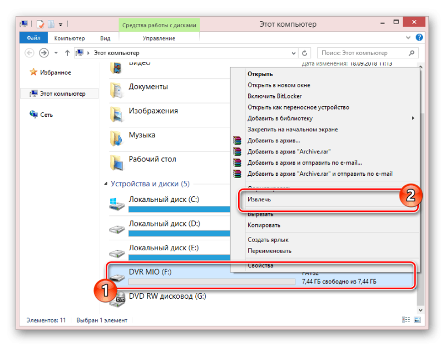This screenshot has height=346, width=445.
Task: Click the new folder quick access icon
Action: 51,24
